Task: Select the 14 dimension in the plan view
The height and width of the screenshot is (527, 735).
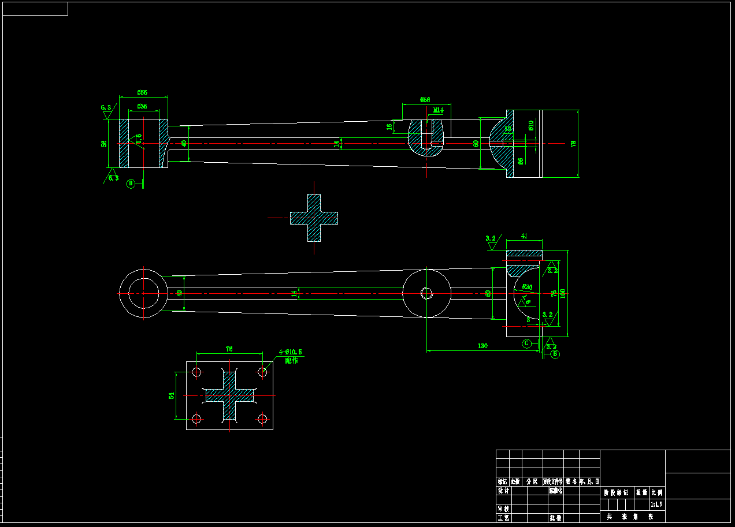Action: point(294,293)
